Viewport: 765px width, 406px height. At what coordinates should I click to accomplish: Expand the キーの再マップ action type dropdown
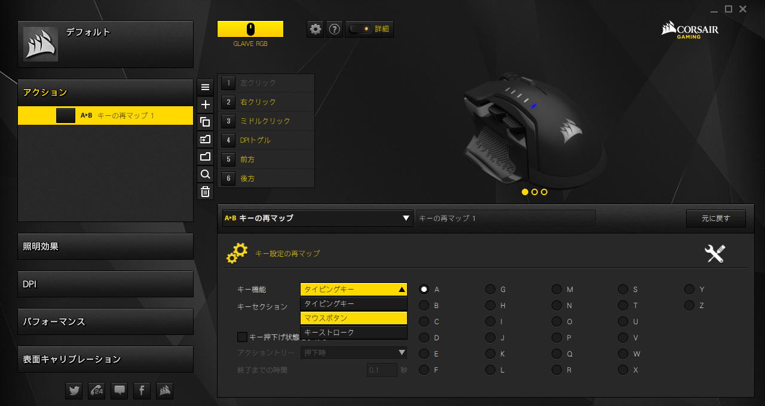coord(317,219)
